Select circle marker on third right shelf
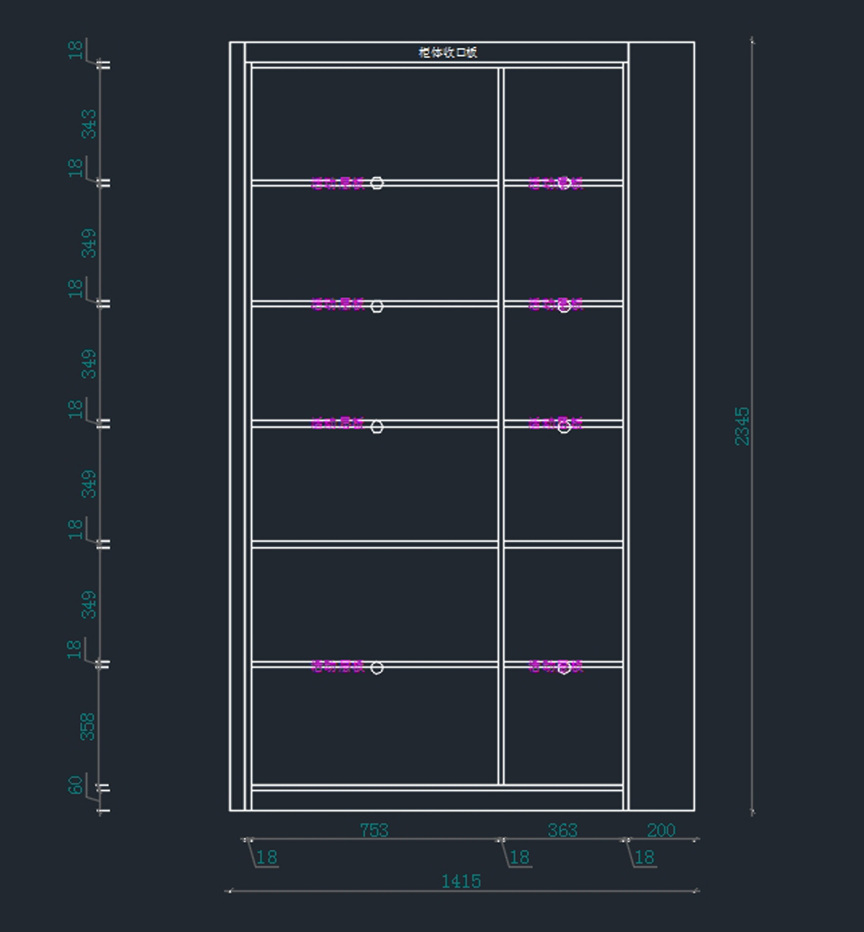The height and width of the screenshot is (932, 864). pyautogui.click(x=564, y=427)
